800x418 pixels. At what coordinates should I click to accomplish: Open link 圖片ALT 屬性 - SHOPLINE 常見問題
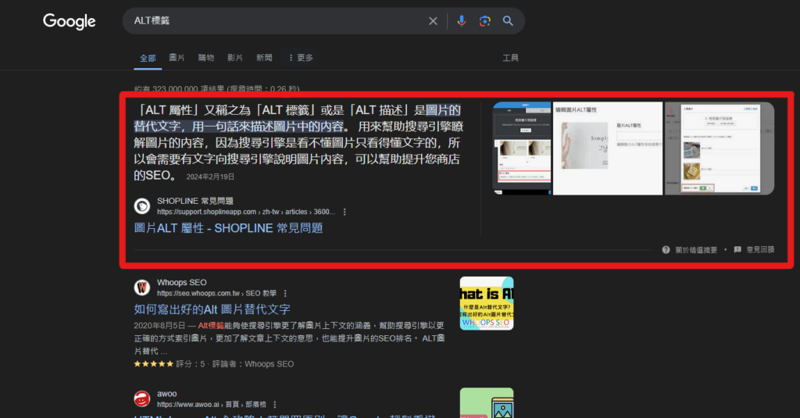pos(228,228)
